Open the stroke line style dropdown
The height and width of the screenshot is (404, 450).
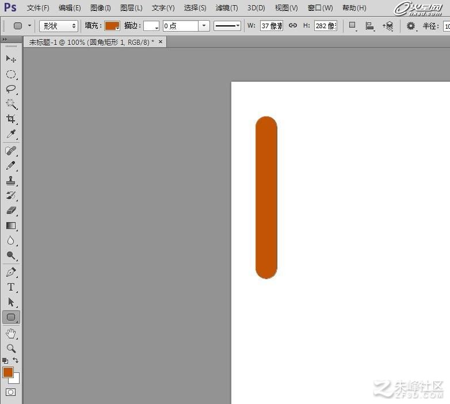click(227, 26)
